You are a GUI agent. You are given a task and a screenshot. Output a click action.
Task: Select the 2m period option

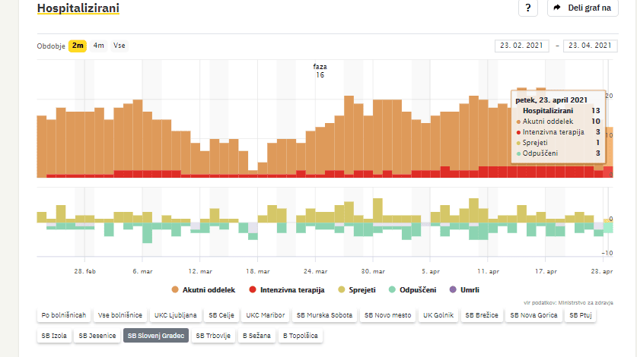[78, 46]
